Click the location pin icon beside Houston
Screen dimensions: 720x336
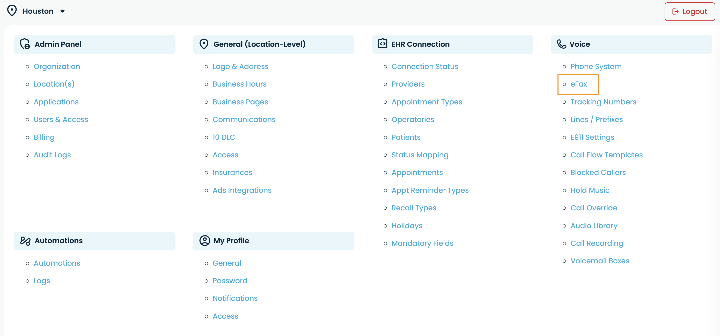pos(12,11)
